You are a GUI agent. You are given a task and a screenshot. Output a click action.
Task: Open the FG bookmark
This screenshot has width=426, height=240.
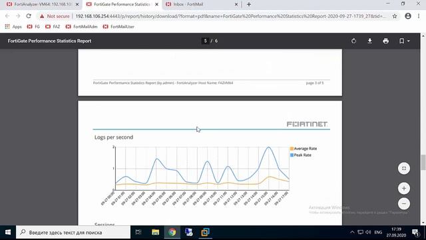point(33,27)
